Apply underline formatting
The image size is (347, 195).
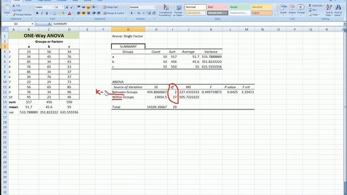pyautogui.click(x=47, y=13)
